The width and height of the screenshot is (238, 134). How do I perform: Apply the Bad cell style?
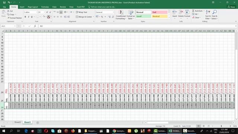tap(160, 12)
